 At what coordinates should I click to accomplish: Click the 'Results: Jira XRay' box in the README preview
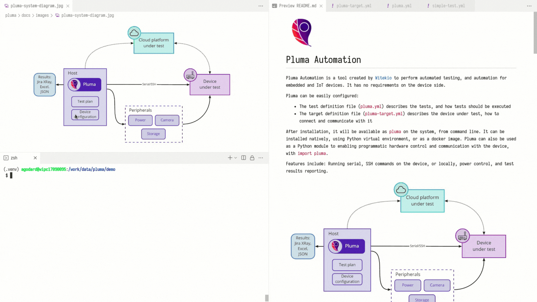(x=303, y=246)
